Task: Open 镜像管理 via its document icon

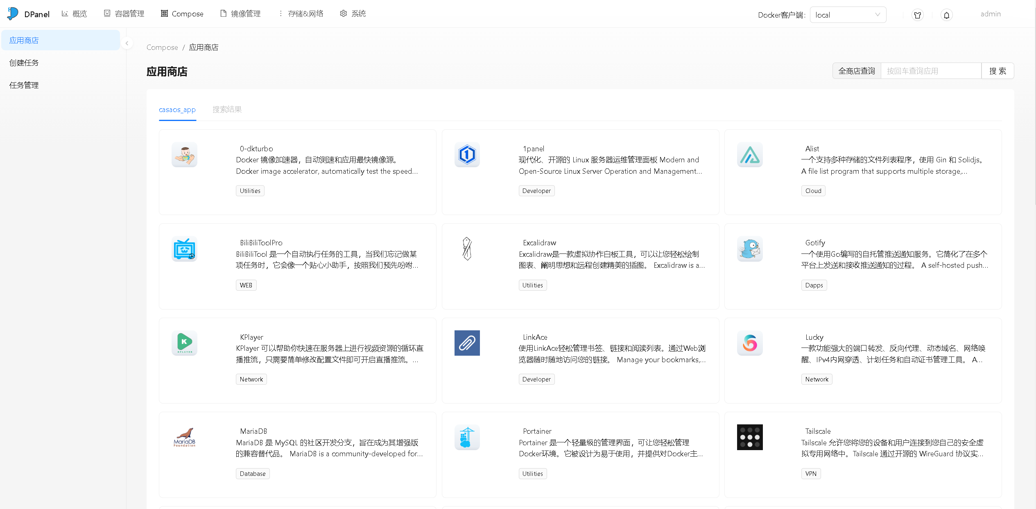Action: (x=223, y=13)
